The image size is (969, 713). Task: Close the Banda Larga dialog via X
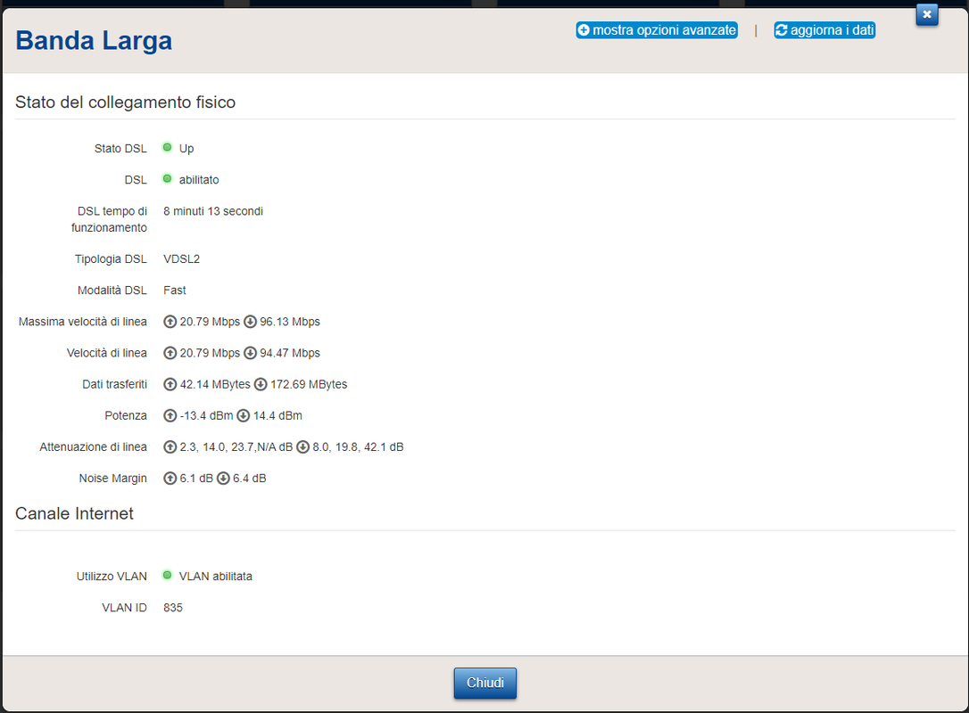coord(927,14)
